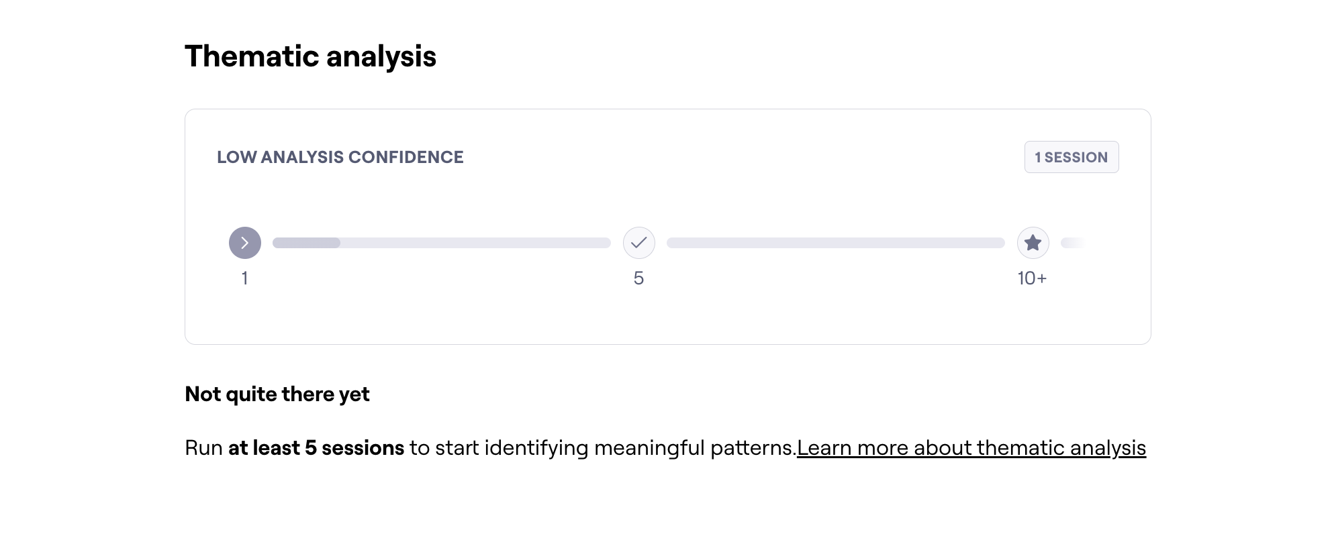The image size is (1332, 534).
Task: Click the "Not quite there yet" heading
Action: click(277, 394)
